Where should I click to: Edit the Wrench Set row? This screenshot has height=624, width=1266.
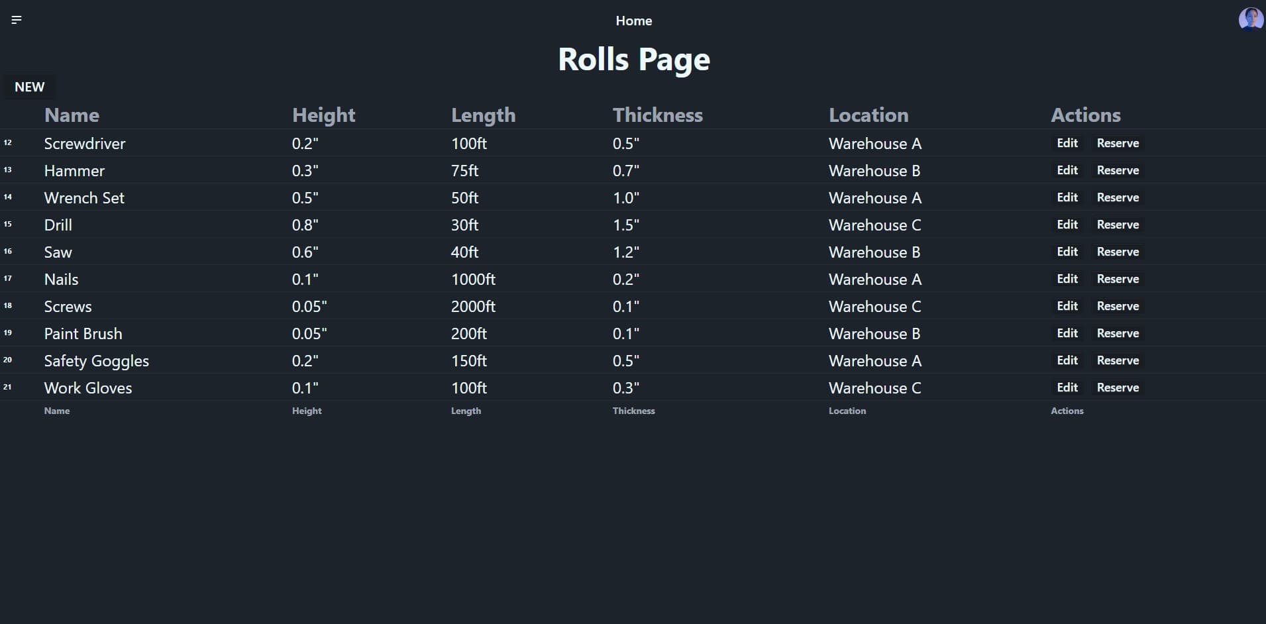point(1067,197)
